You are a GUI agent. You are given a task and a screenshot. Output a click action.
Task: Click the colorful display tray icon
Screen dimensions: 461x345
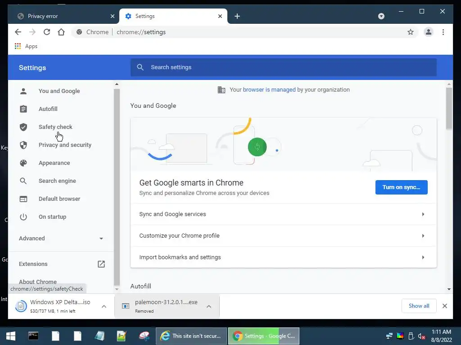400,336
